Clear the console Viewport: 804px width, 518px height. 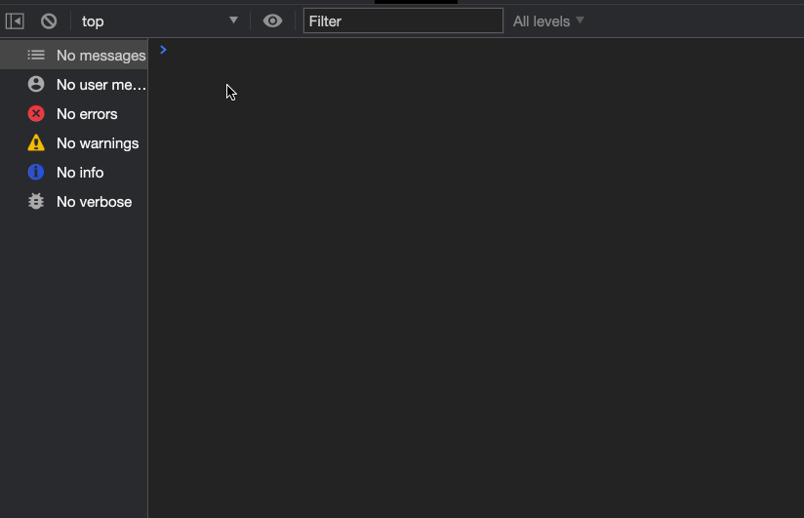tap(49, 21)
